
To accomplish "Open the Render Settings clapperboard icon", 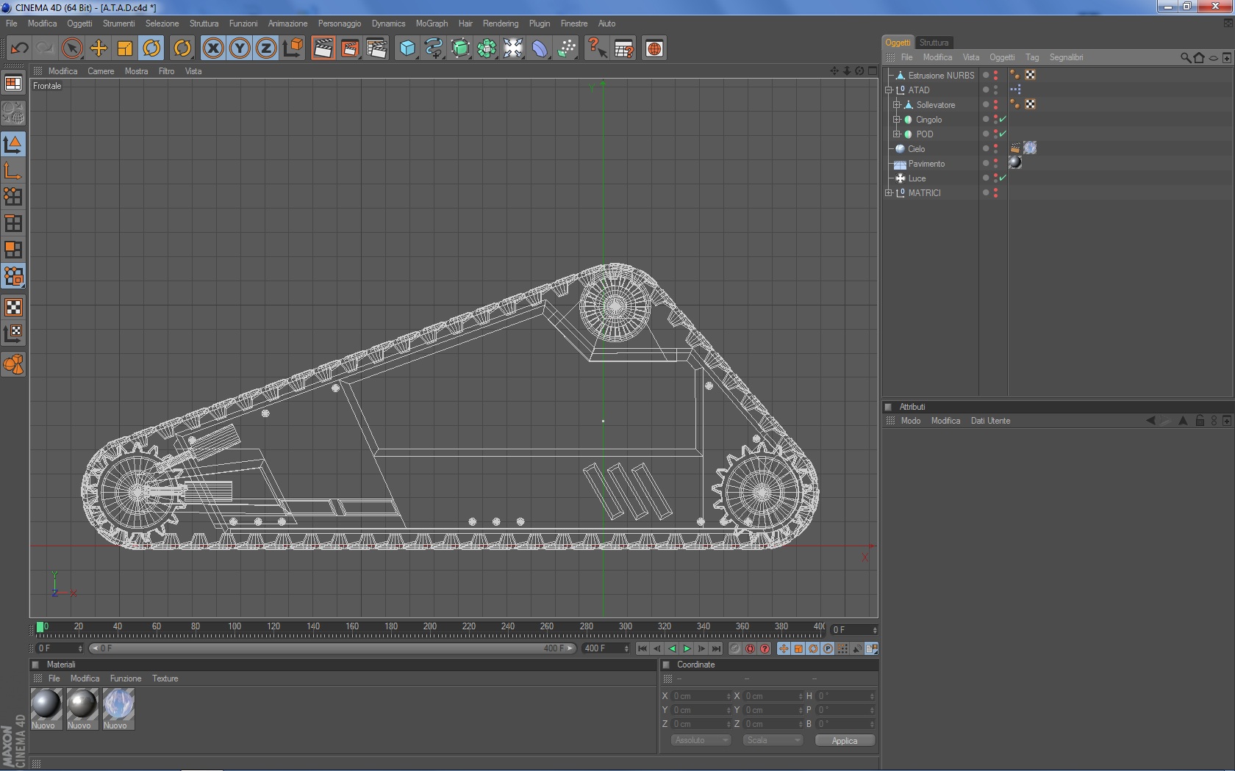I will [x=376, y=48].
